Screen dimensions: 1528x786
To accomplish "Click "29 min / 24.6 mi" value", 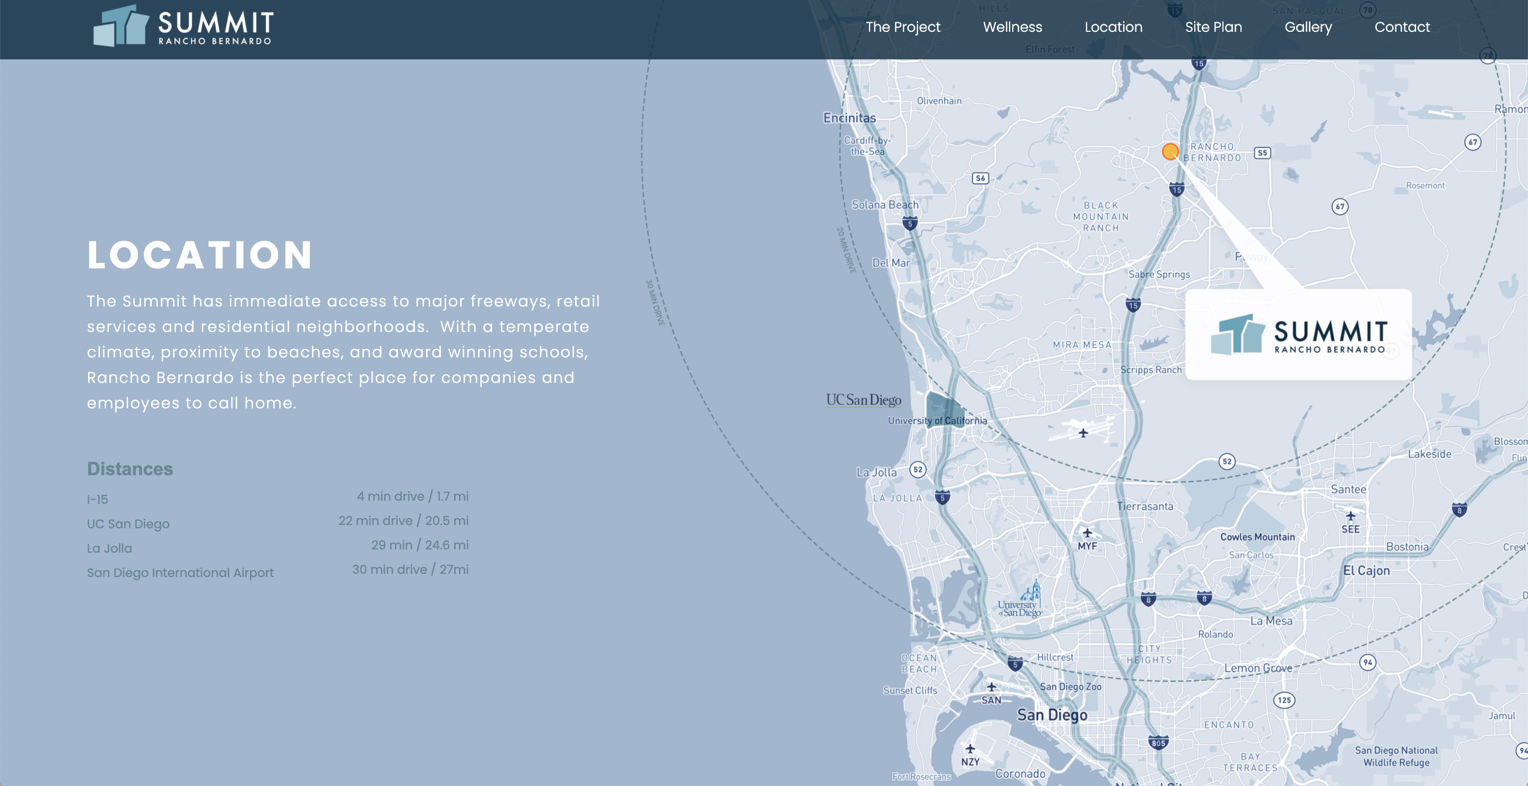I will [420, 545].
